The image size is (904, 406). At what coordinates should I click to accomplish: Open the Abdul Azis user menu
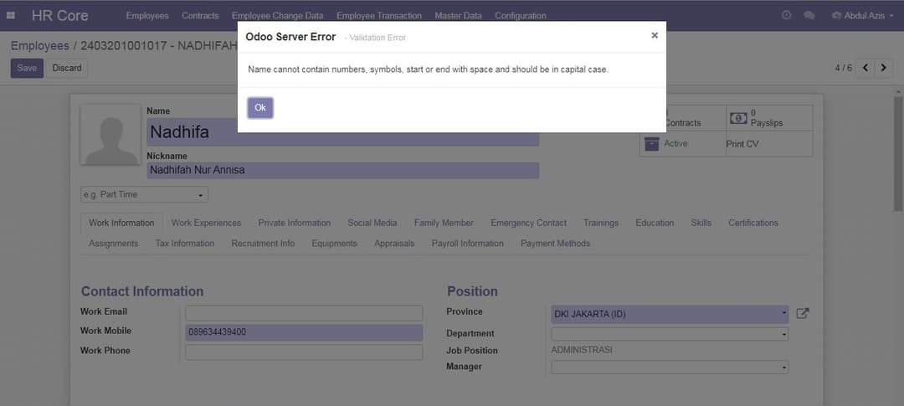862,16
